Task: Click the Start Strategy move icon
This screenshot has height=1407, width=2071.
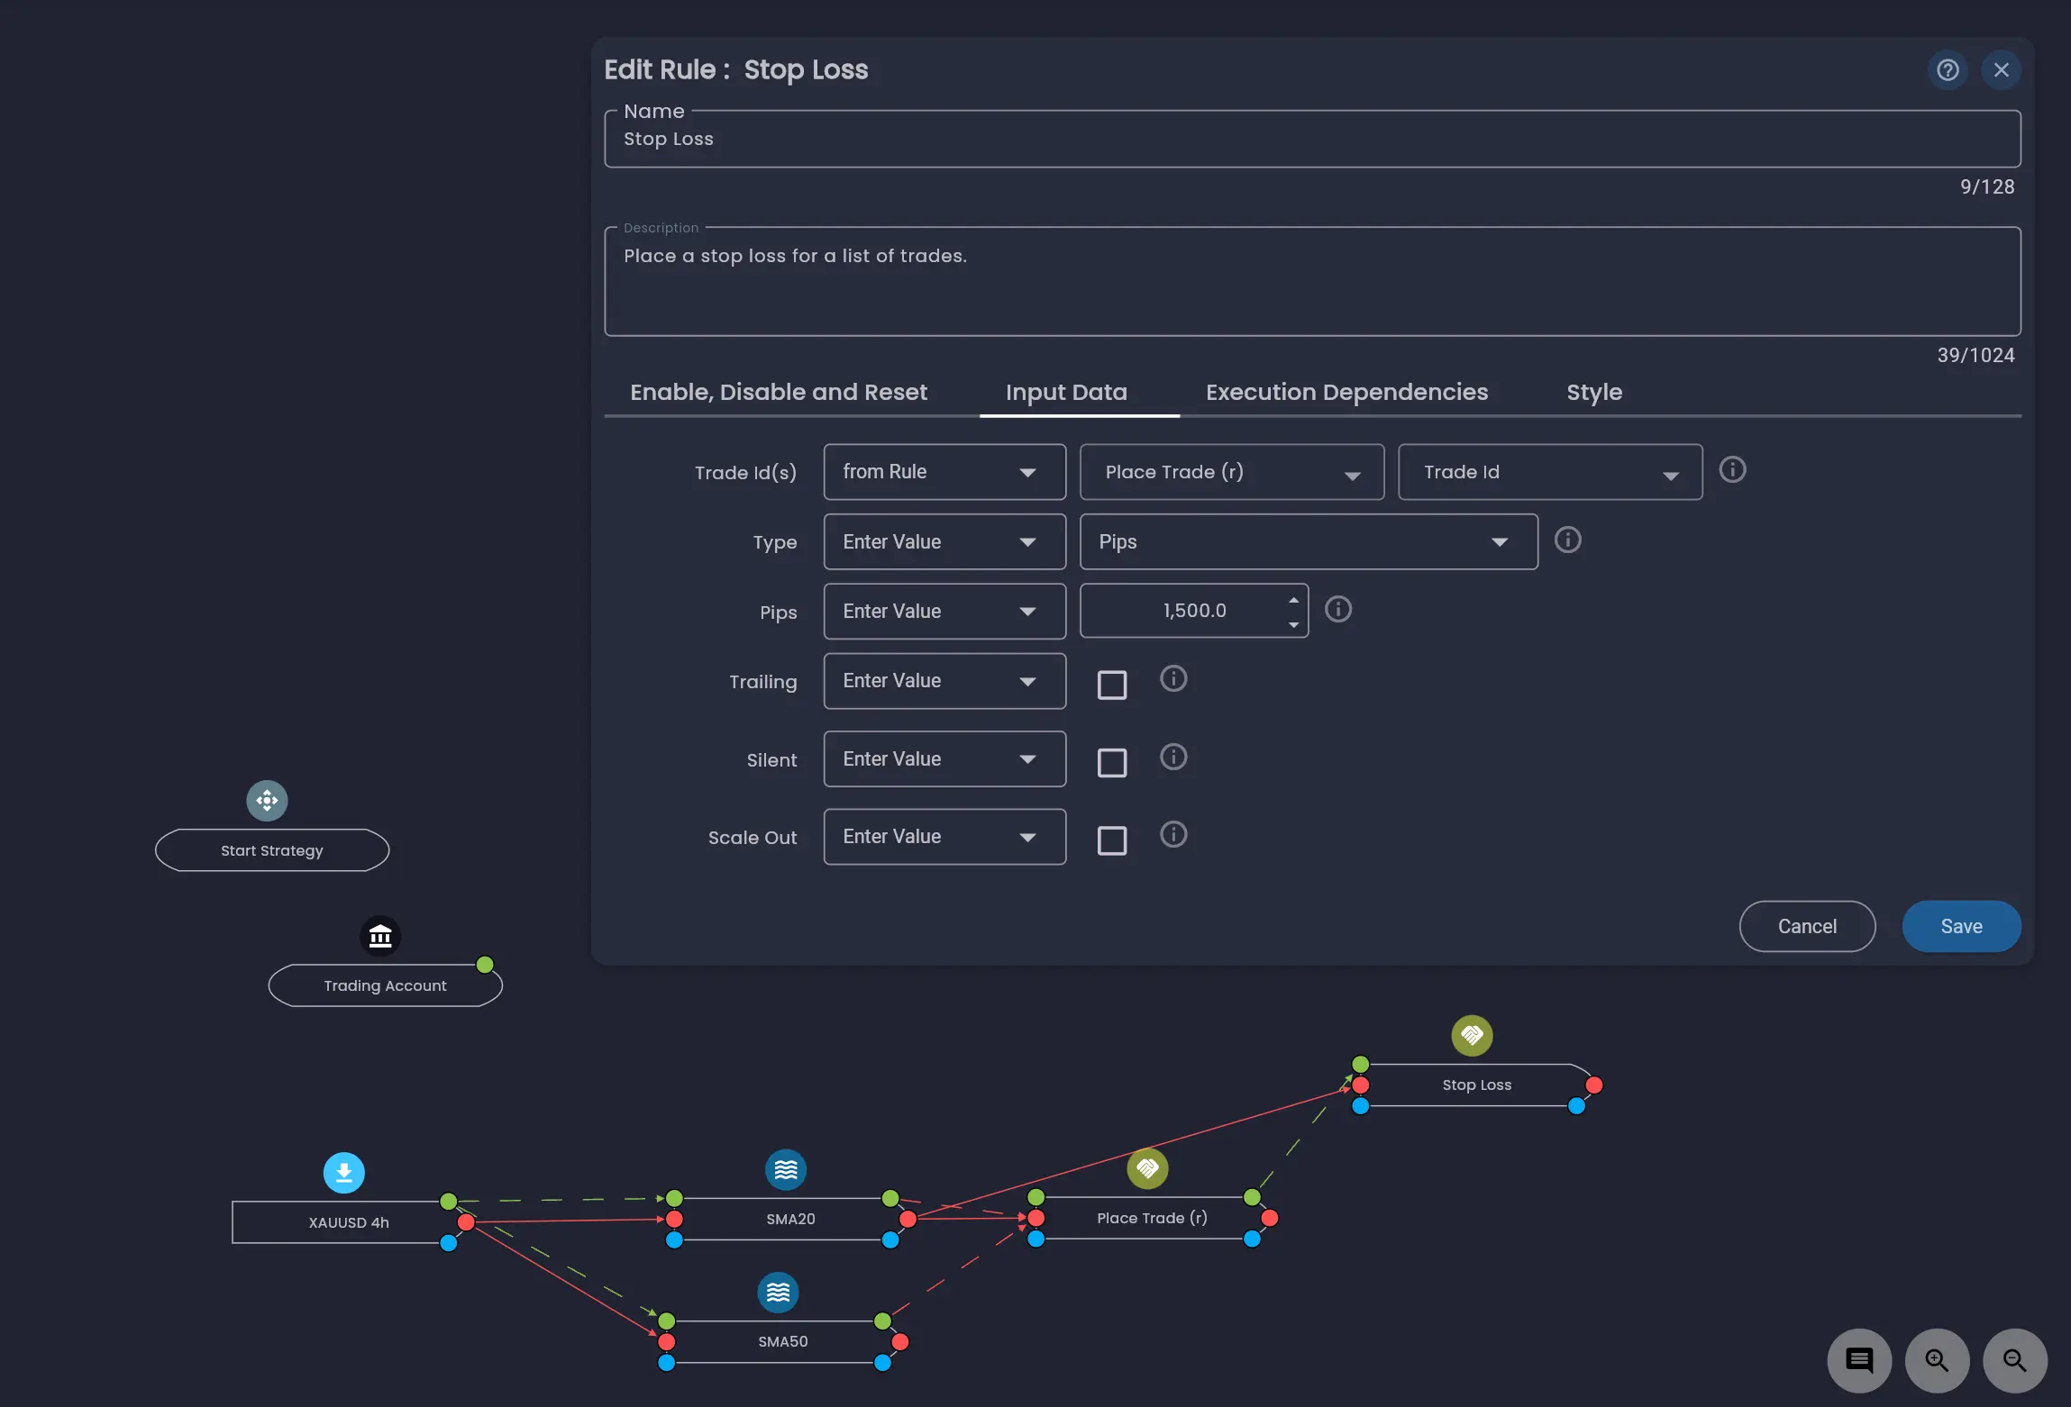Action: click(267, 800)
